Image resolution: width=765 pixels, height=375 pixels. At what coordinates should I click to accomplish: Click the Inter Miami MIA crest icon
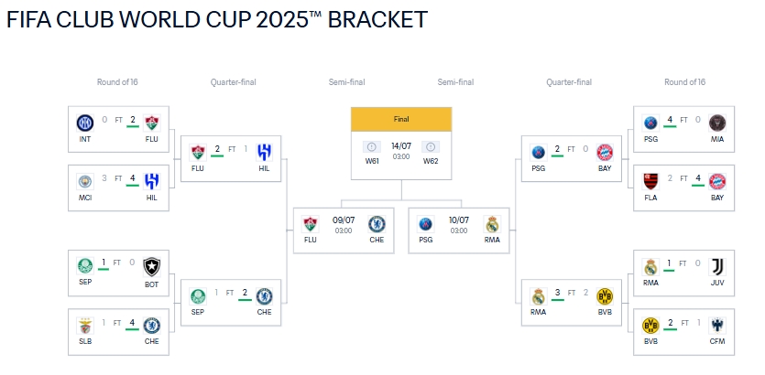(x=717, y=122)
